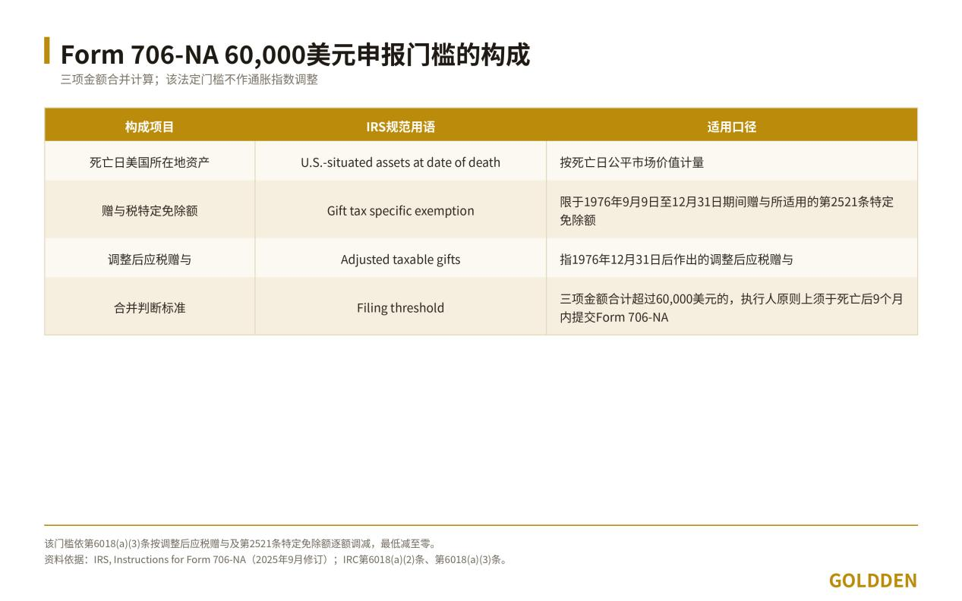Click the subtitle '三项金额合并计算；该法定门槛不作通胀指数调整'

pos(189,80)
